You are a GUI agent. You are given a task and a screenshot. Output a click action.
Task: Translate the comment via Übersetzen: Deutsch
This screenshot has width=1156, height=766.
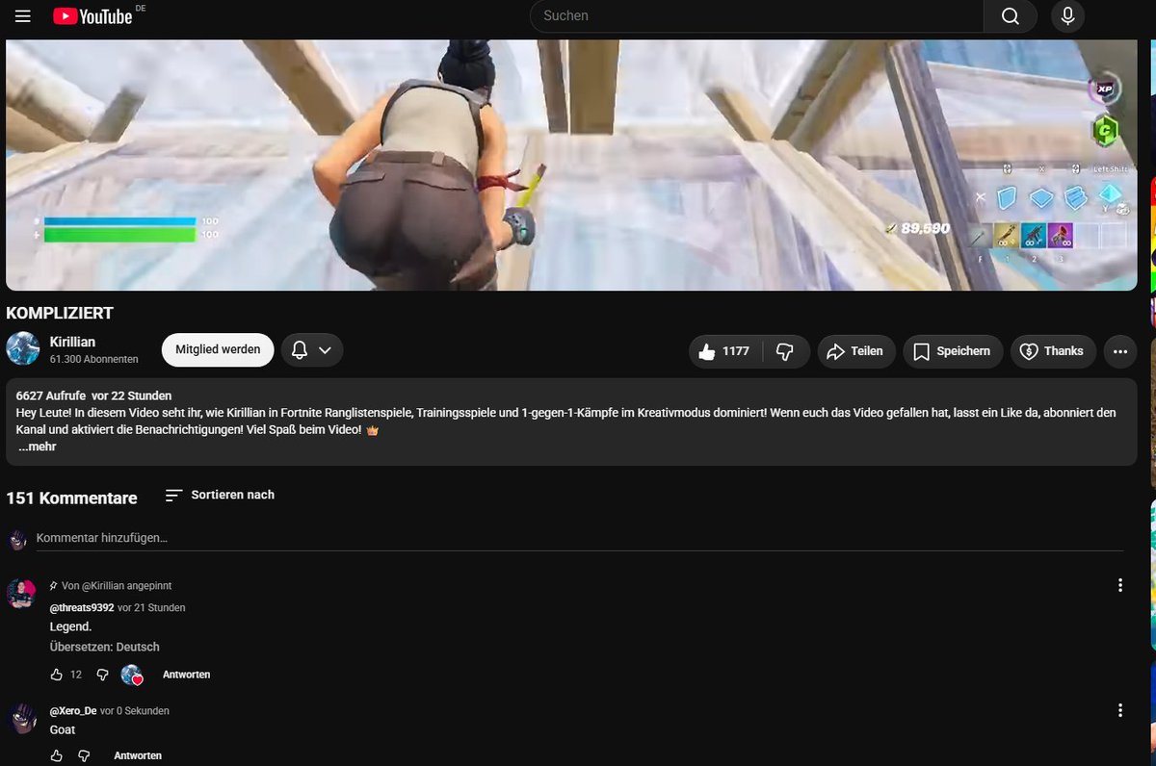105,647
